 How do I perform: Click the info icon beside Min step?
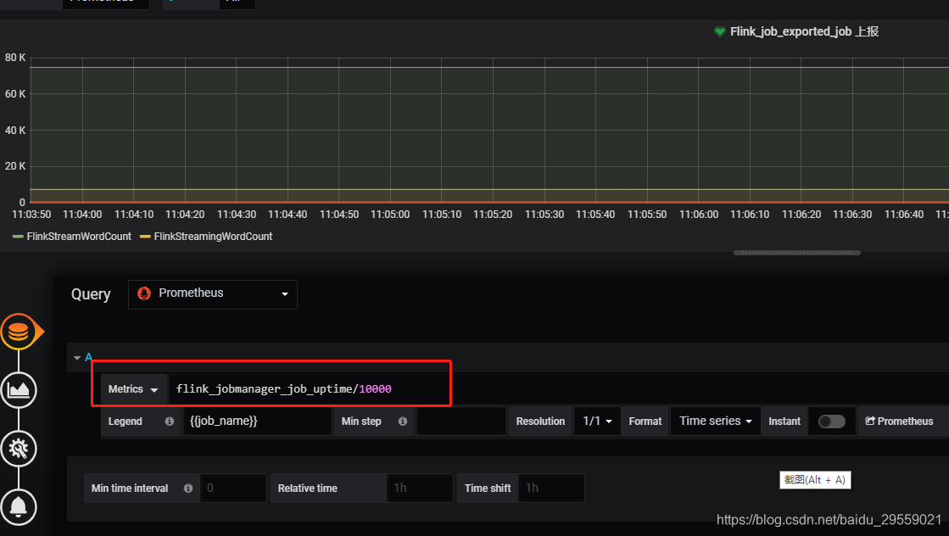coord(402,421)
